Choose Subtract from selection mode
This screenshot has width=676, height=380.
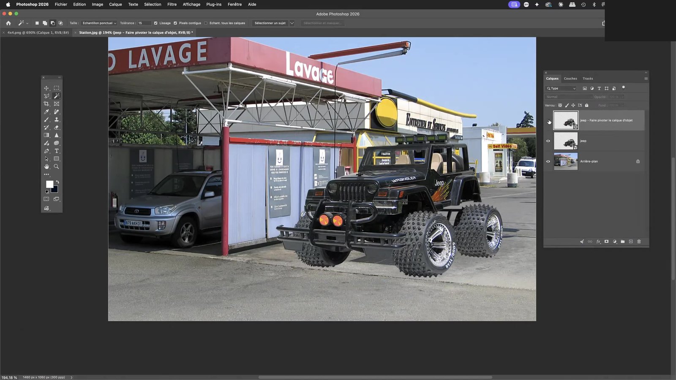53,23
